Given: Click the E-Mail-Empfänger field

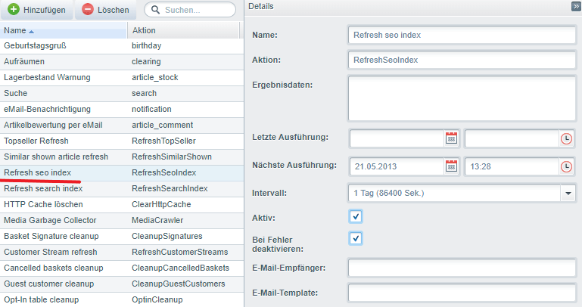Looking at the screenshot, I should point(462,268).
